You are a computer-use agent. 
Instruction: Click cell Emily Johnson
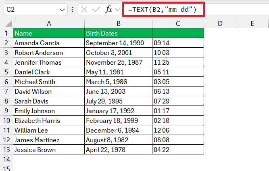(49, 111)
